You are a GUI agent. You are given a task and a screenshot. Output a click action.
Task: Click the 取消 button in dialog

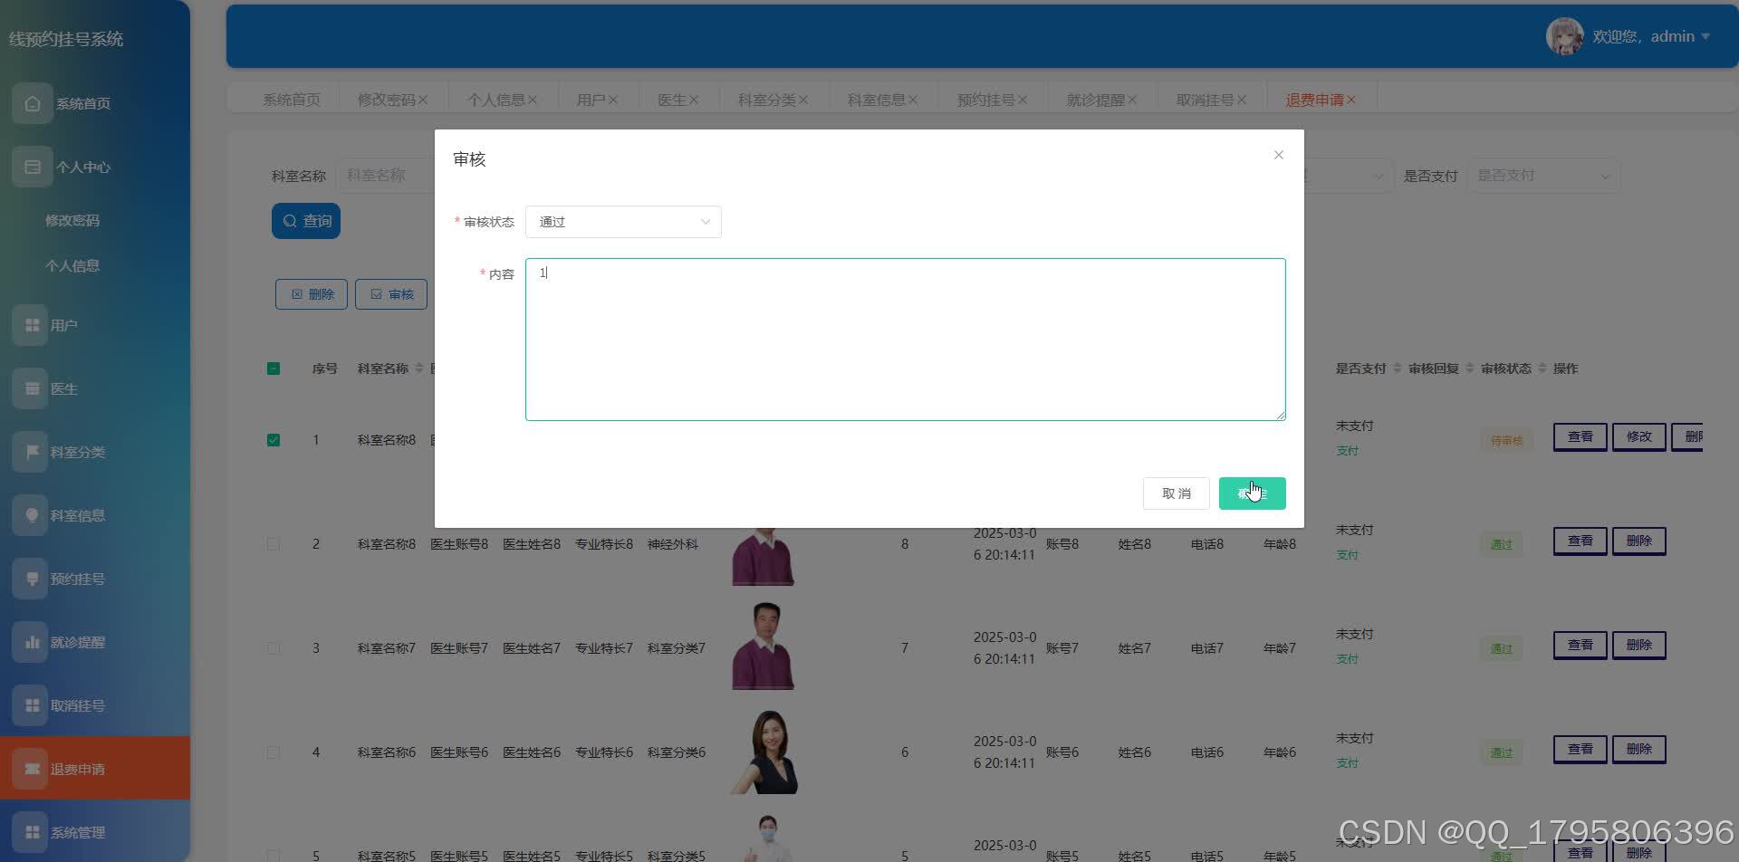[1176, 493]
